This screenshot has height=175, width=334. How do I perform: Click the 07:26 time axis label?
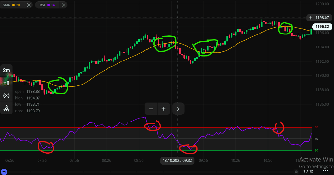coord(42,161)
